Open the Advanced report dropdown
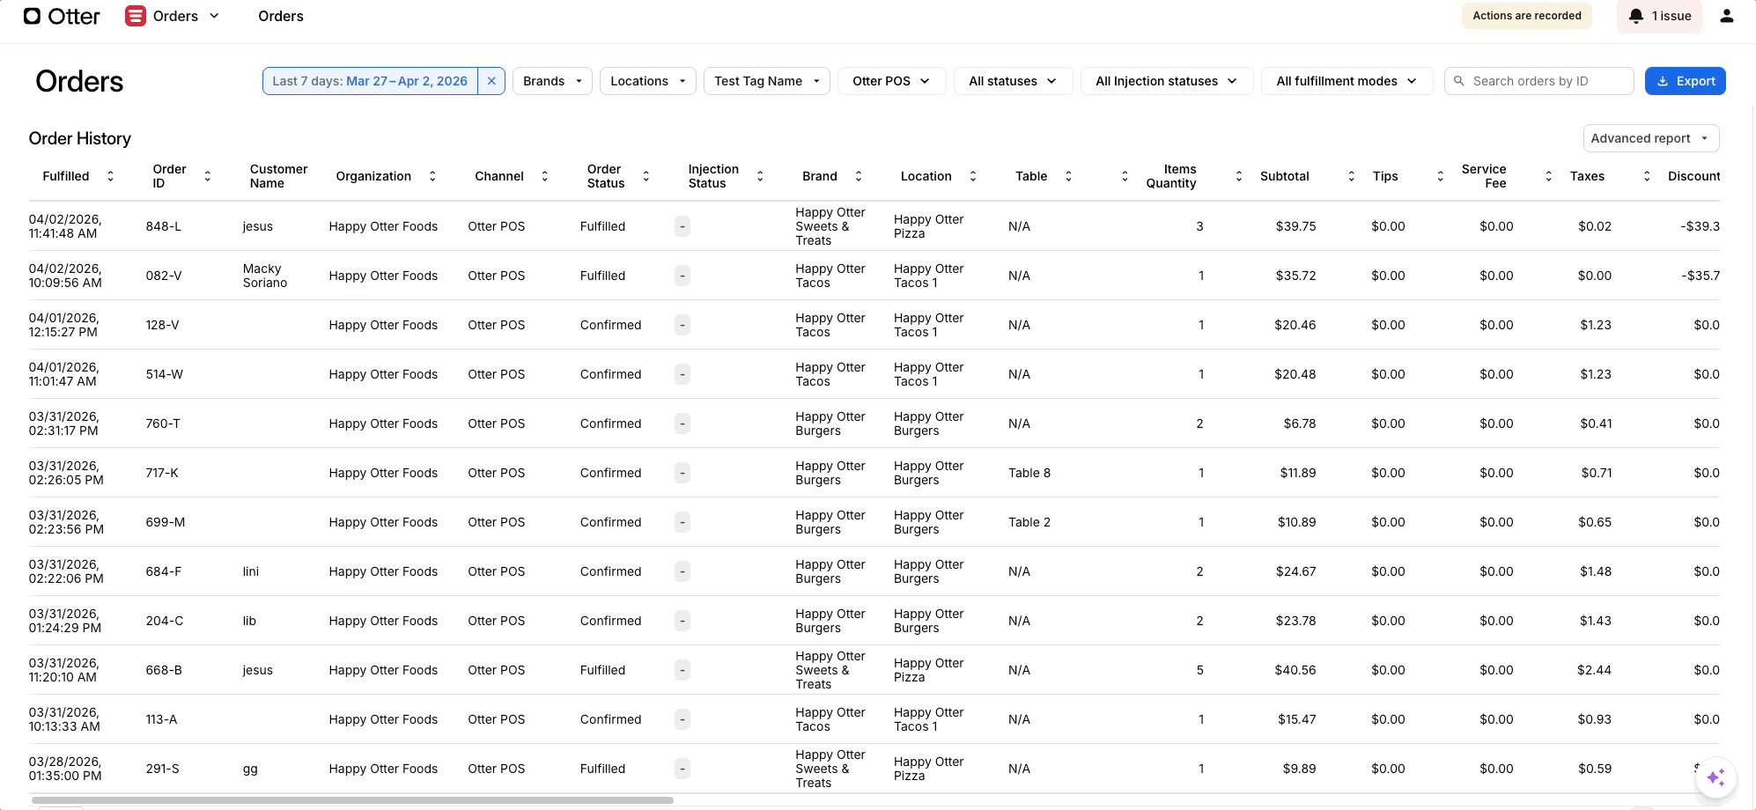Screen dimensions: 1756x810 pos(1649,138)
